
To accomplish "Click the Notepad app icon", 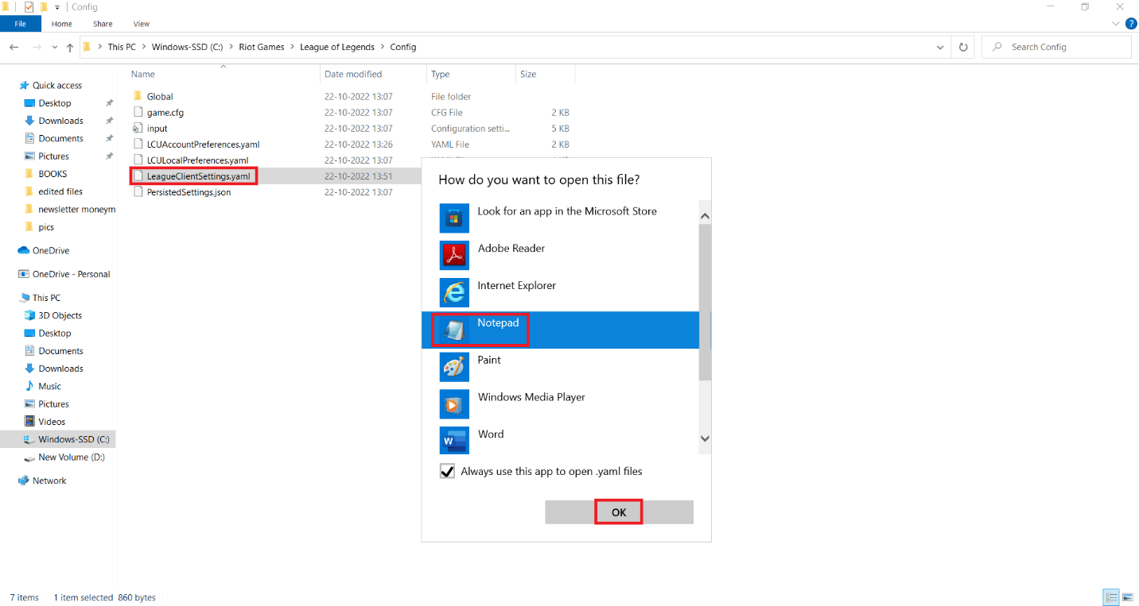I will coord(454,330).
